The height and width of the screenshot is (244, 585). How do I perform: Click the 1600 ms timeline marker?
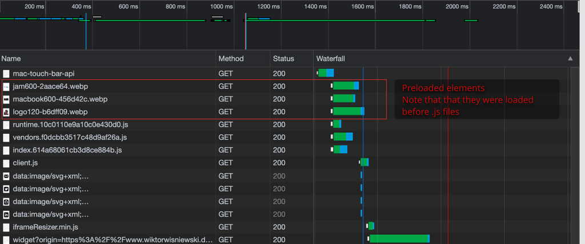(x=362, y=6)
